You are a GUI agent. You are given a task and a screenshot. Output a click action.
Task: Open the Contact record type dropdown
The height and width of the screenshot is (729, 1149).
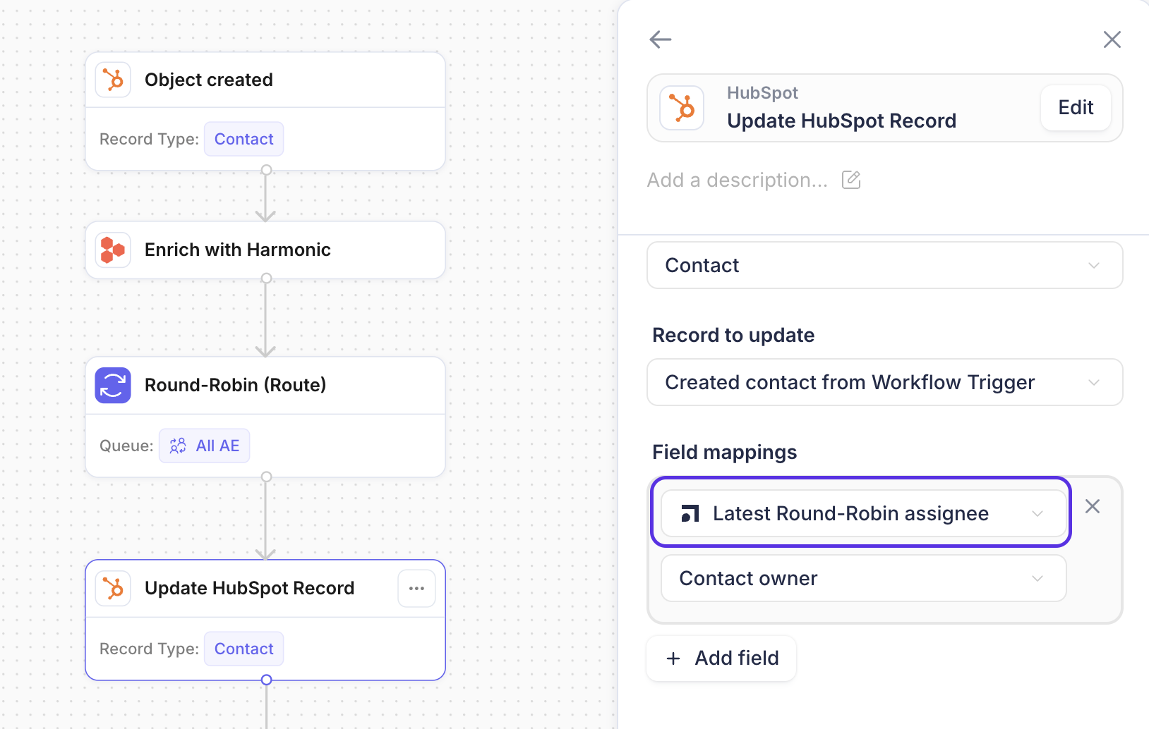(884, 265)
